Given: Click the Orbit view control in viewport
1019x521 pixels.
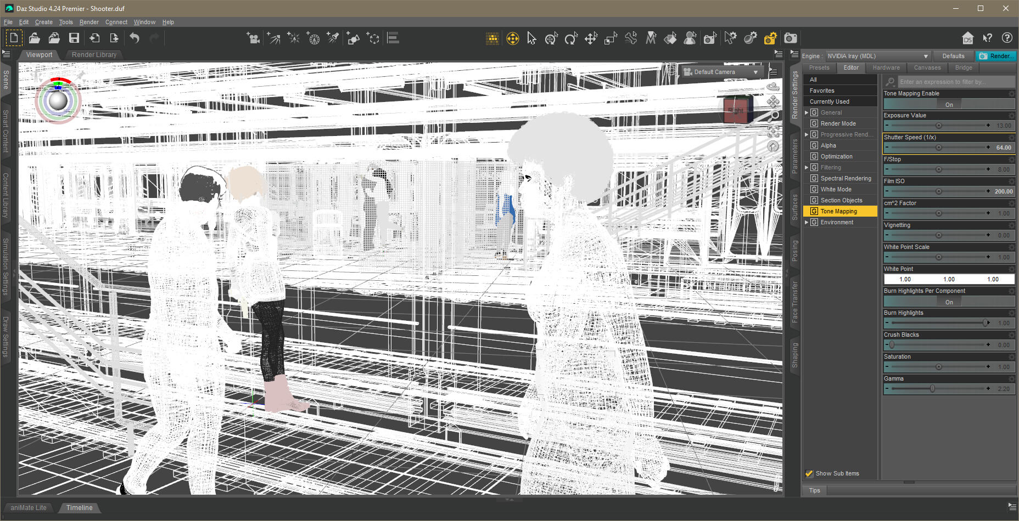Looking at the screenshot, I should pyautogui.click(x=773, y=87).
